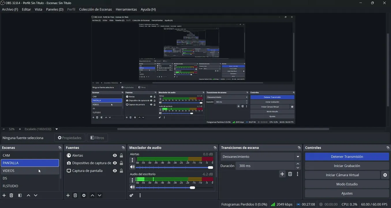Open source Filtros button
The width and height of the screenshot is (391, 208).
point(97,138)
